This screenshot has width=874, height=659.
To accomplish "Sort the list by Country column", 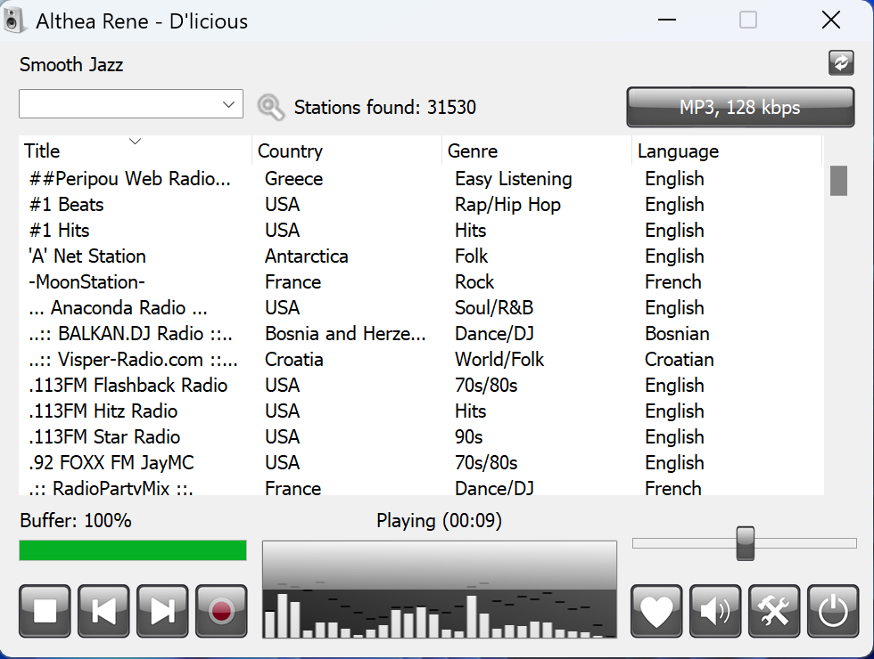I will point(347,151).
